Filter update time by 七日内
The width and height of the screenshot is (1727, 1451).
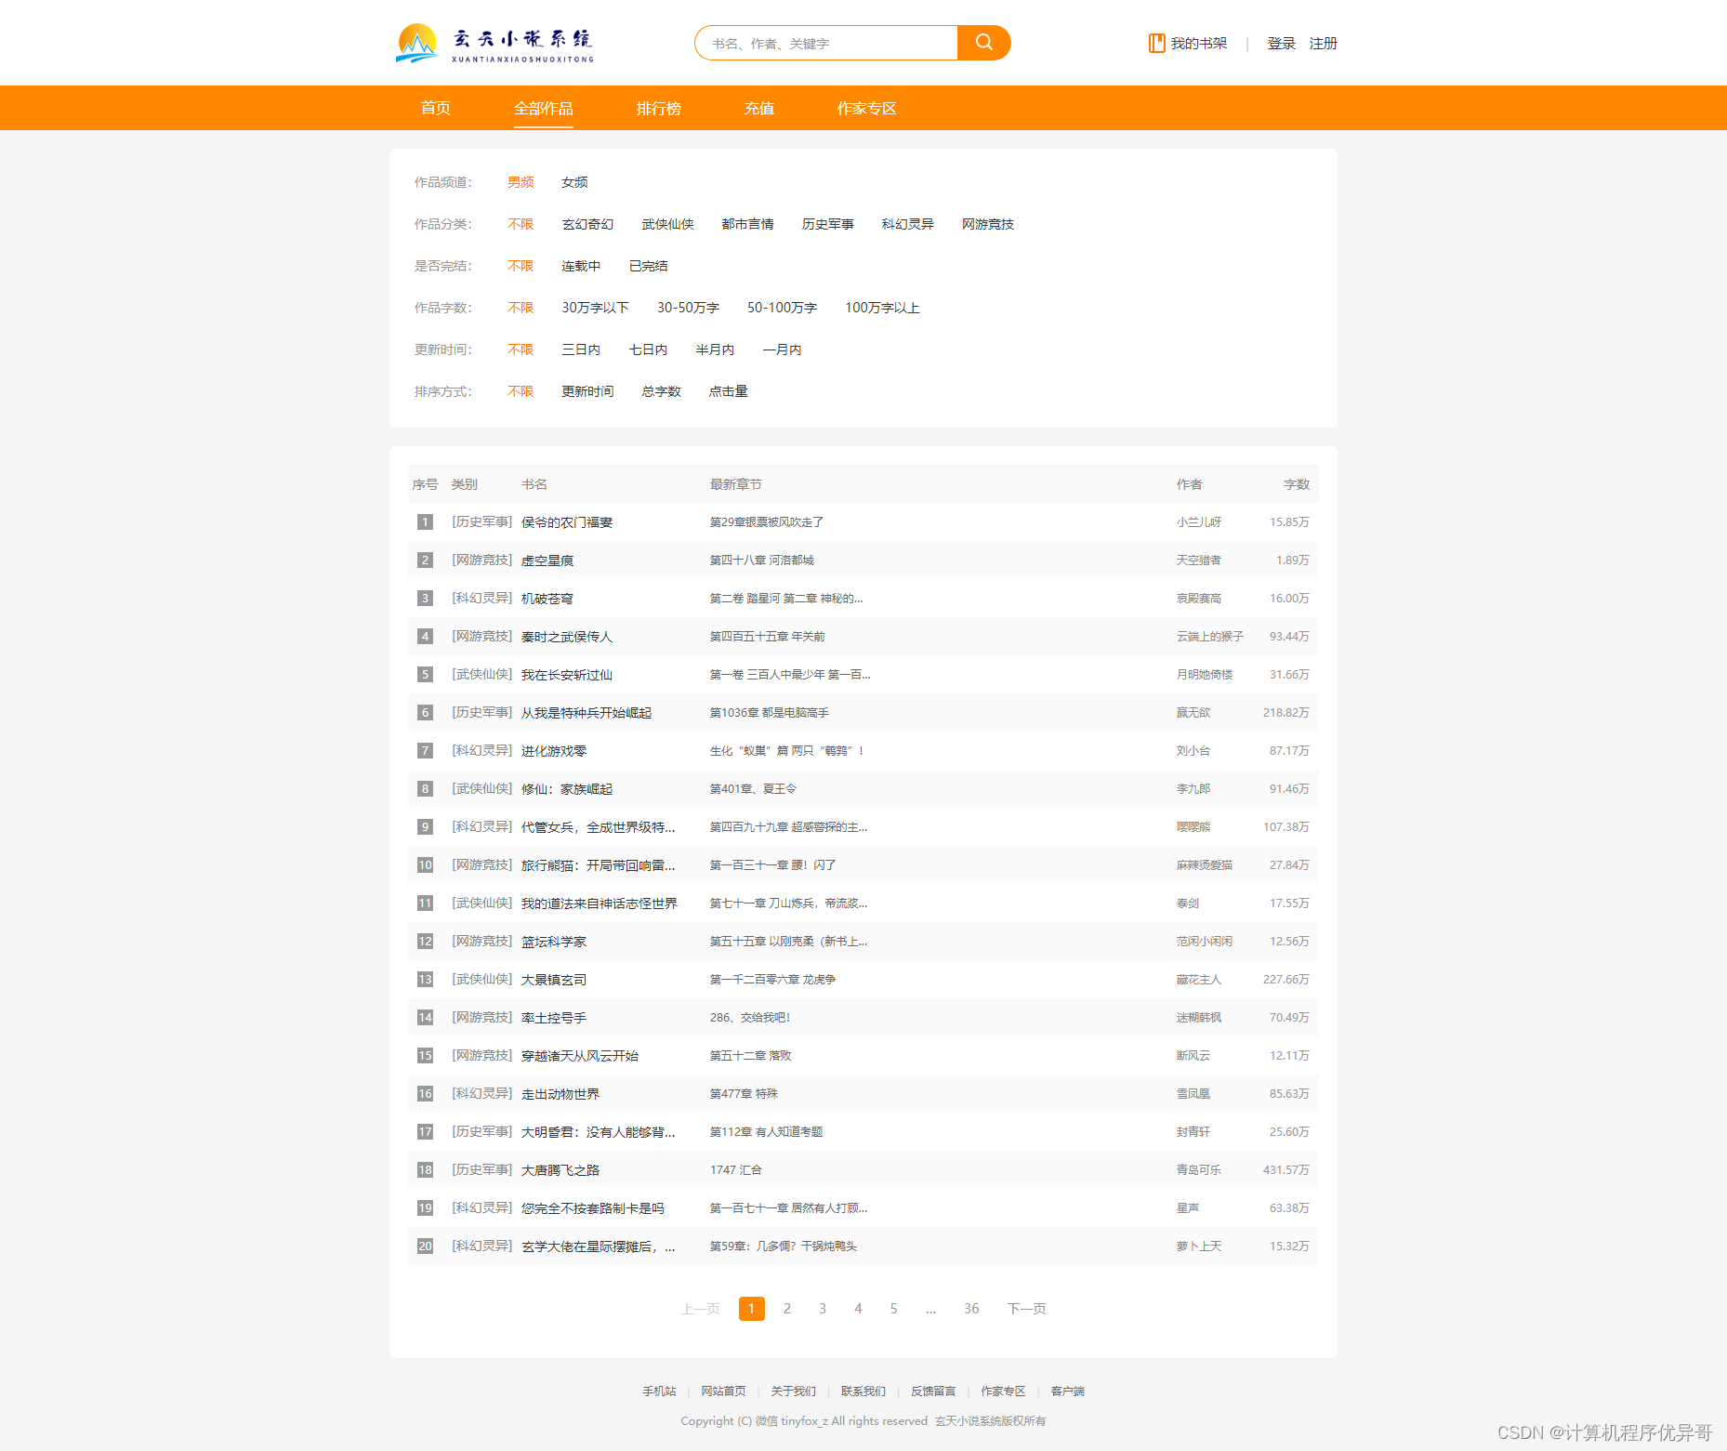[x=648, y=350]
